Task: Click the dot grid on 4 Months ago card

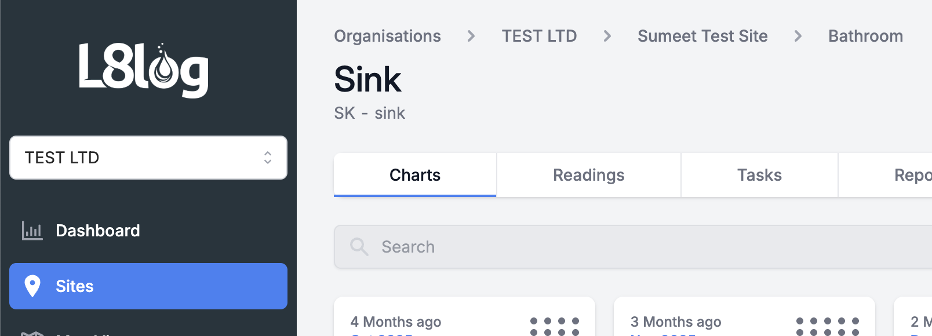Action: point(554,326)
